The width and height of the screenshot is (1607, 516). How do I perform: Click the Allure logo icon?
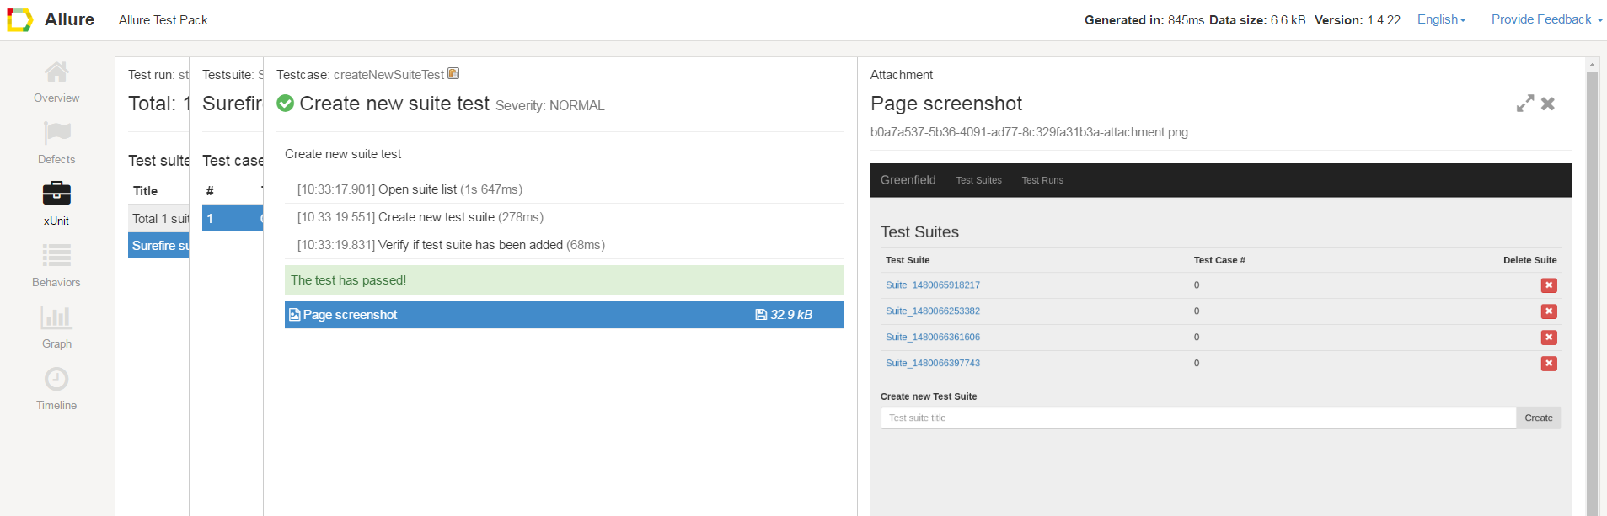(x=19, y=19)
